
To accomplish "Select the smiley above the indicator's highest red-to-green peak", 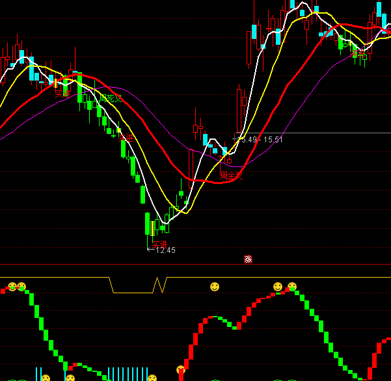I will [x=292, y=287].
